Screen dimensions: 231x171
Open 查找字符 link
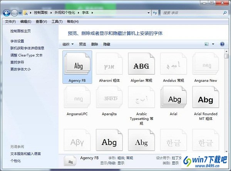17,62
